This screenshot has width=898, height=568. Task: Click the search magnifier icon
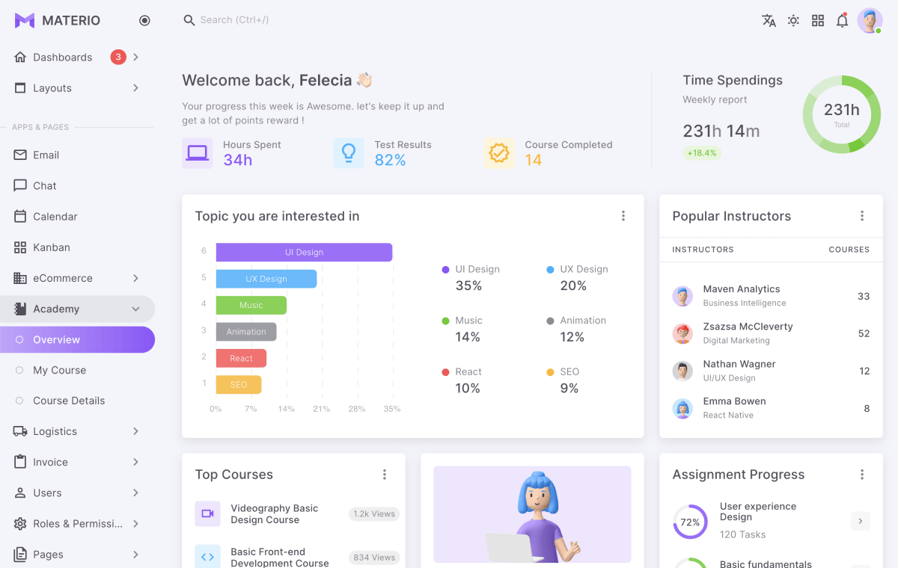pos(189,20)
